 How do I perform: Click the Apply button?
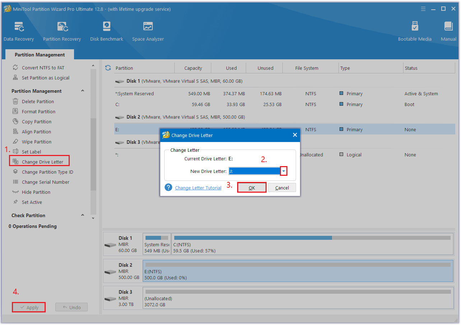tap(29, 307)
